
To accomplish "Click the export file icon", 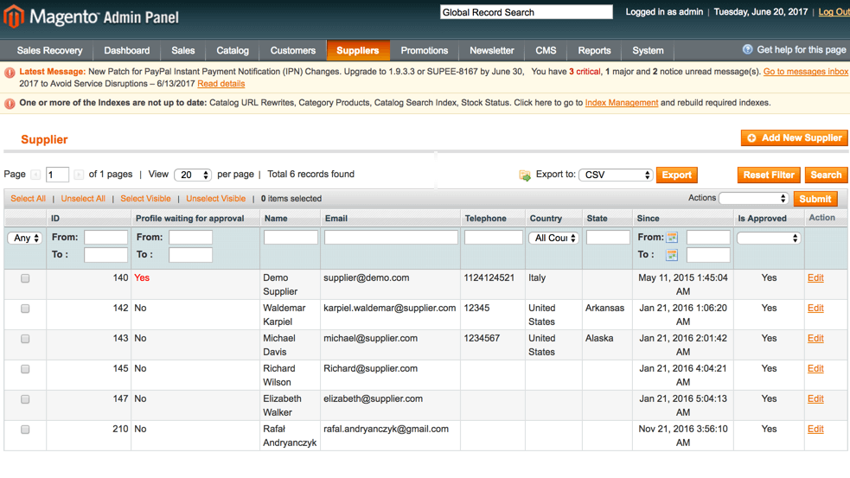I will tap(525, 175).
